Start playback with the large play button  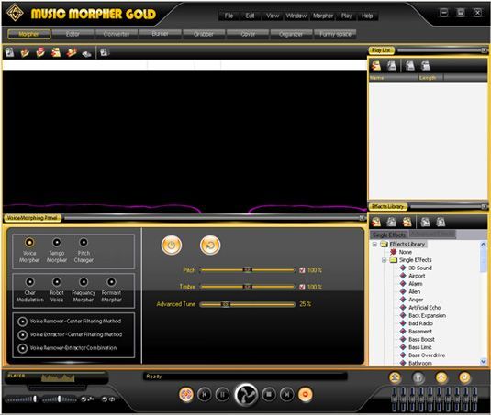click(246, 395)
